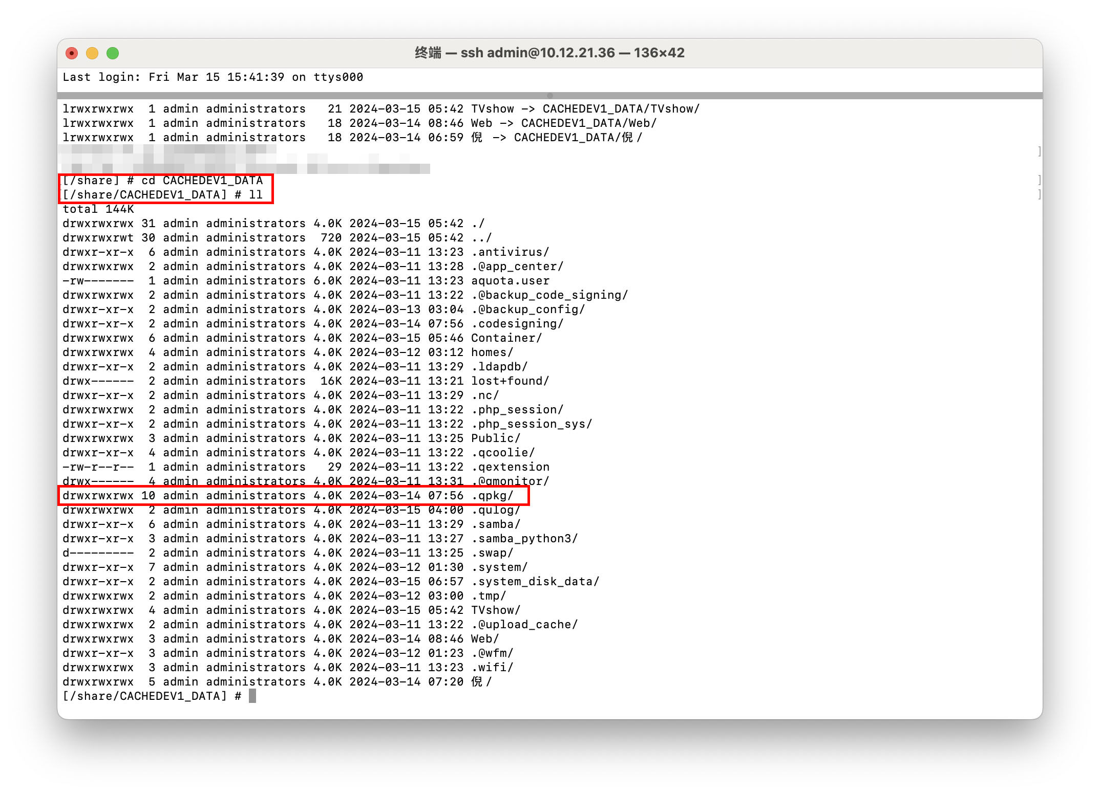Click permissions 'd---------' on the .swap row
The height and width of the screenshot is (795, 1100).
(98, 553)
